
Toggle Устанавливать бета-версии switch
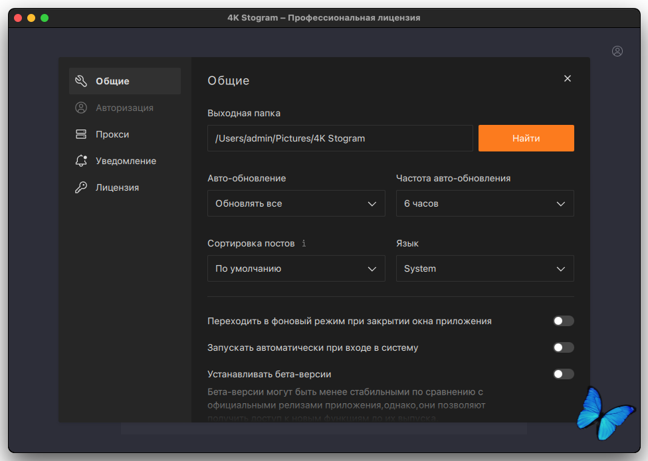click(564, 374)
